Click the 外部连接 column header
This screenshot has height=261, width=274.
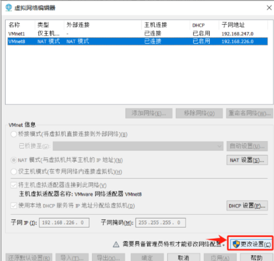click(78, 25)
